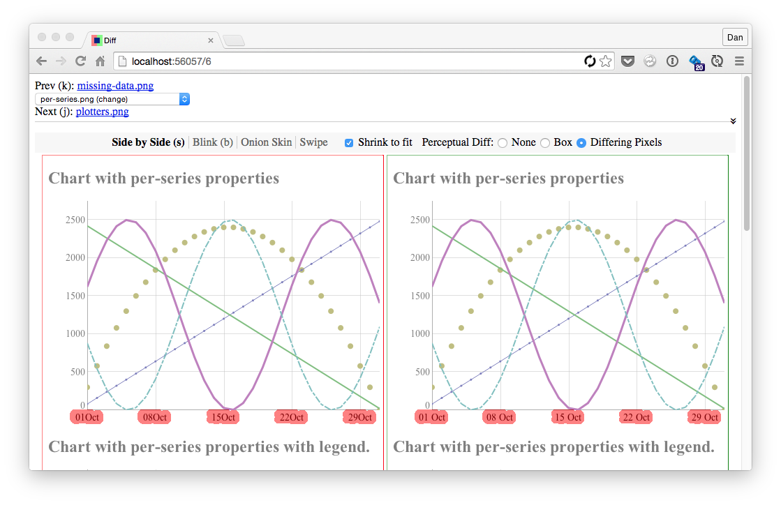Select the None perceptual diff option
This screenshot has height=505, width=781.
point(503,143)
